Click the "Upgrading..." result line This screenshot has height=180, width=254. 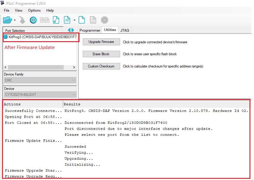pyautogui.click(x=79, y=159)
